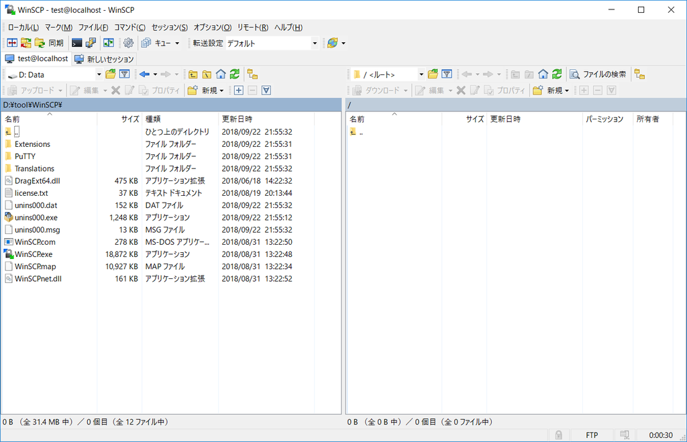The width and height of the screenshot is (687, 442).
Task: Click the lock icon in status bar
Action: (x=559, y=435)
